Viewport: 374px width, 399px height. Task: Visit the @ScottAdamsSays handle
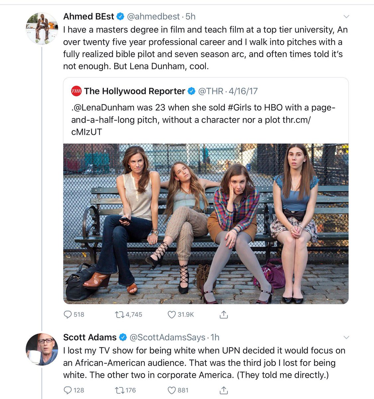tap(167, 337)
